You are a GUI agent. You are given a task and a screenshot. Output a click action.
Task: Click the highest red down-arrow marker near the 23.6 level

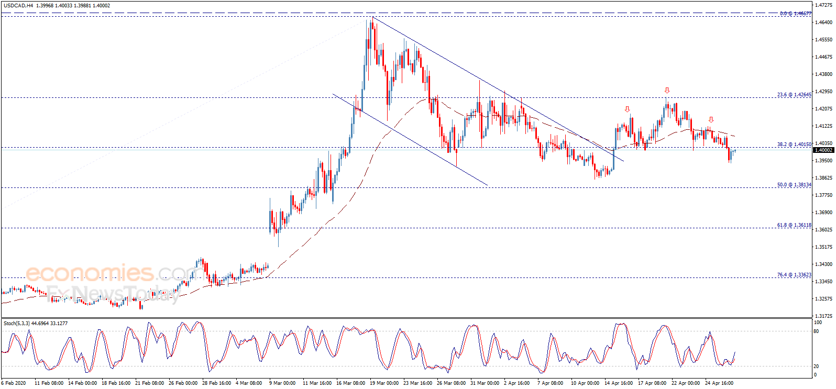667,91
